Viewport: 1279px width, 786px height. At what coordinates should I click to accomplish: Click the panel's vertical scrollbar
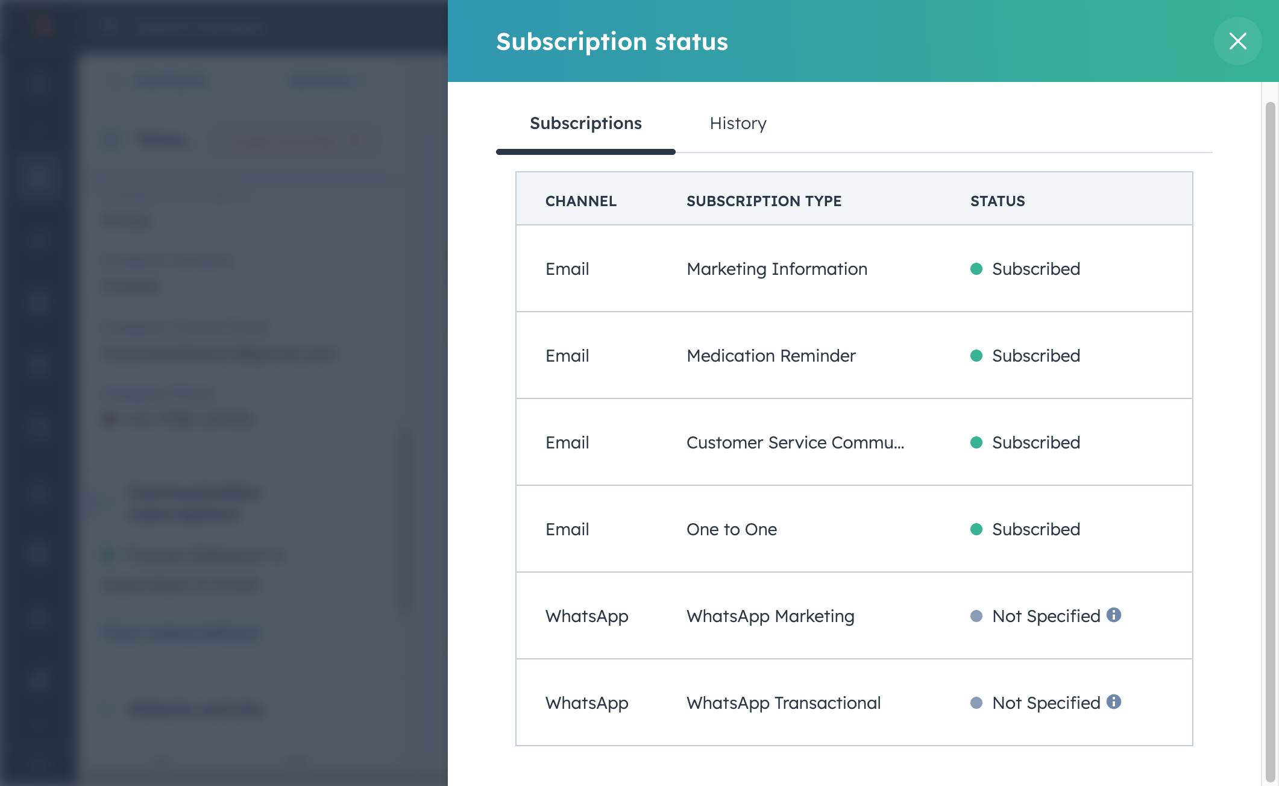(1270, 441)
